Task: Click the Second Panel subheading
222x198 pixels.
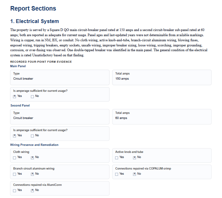Action: click(x=20, y=106)
